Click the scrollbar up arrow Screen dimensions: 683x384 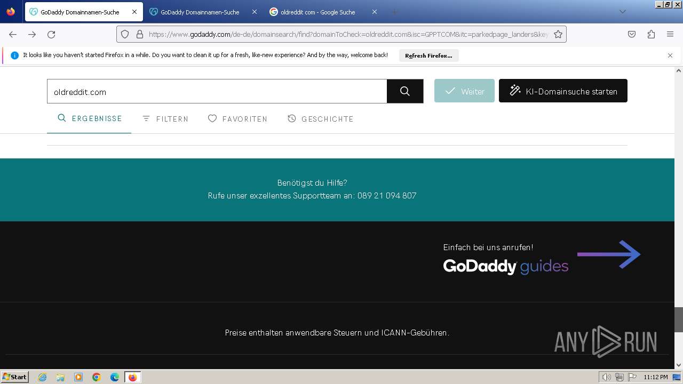[679, 70]
